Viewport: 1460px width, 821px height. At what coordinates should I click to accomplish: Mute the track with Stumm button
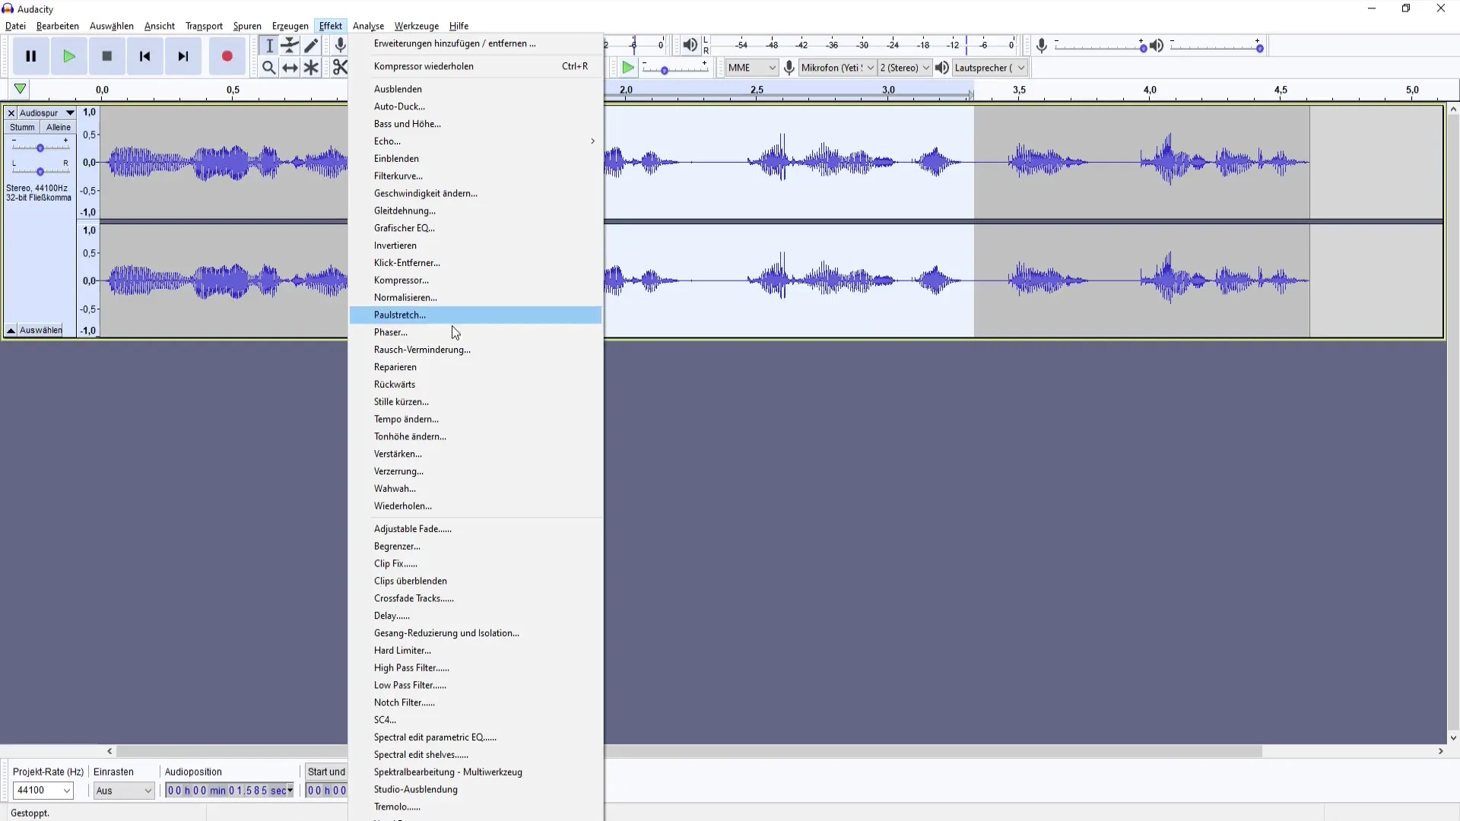[22, 127]
